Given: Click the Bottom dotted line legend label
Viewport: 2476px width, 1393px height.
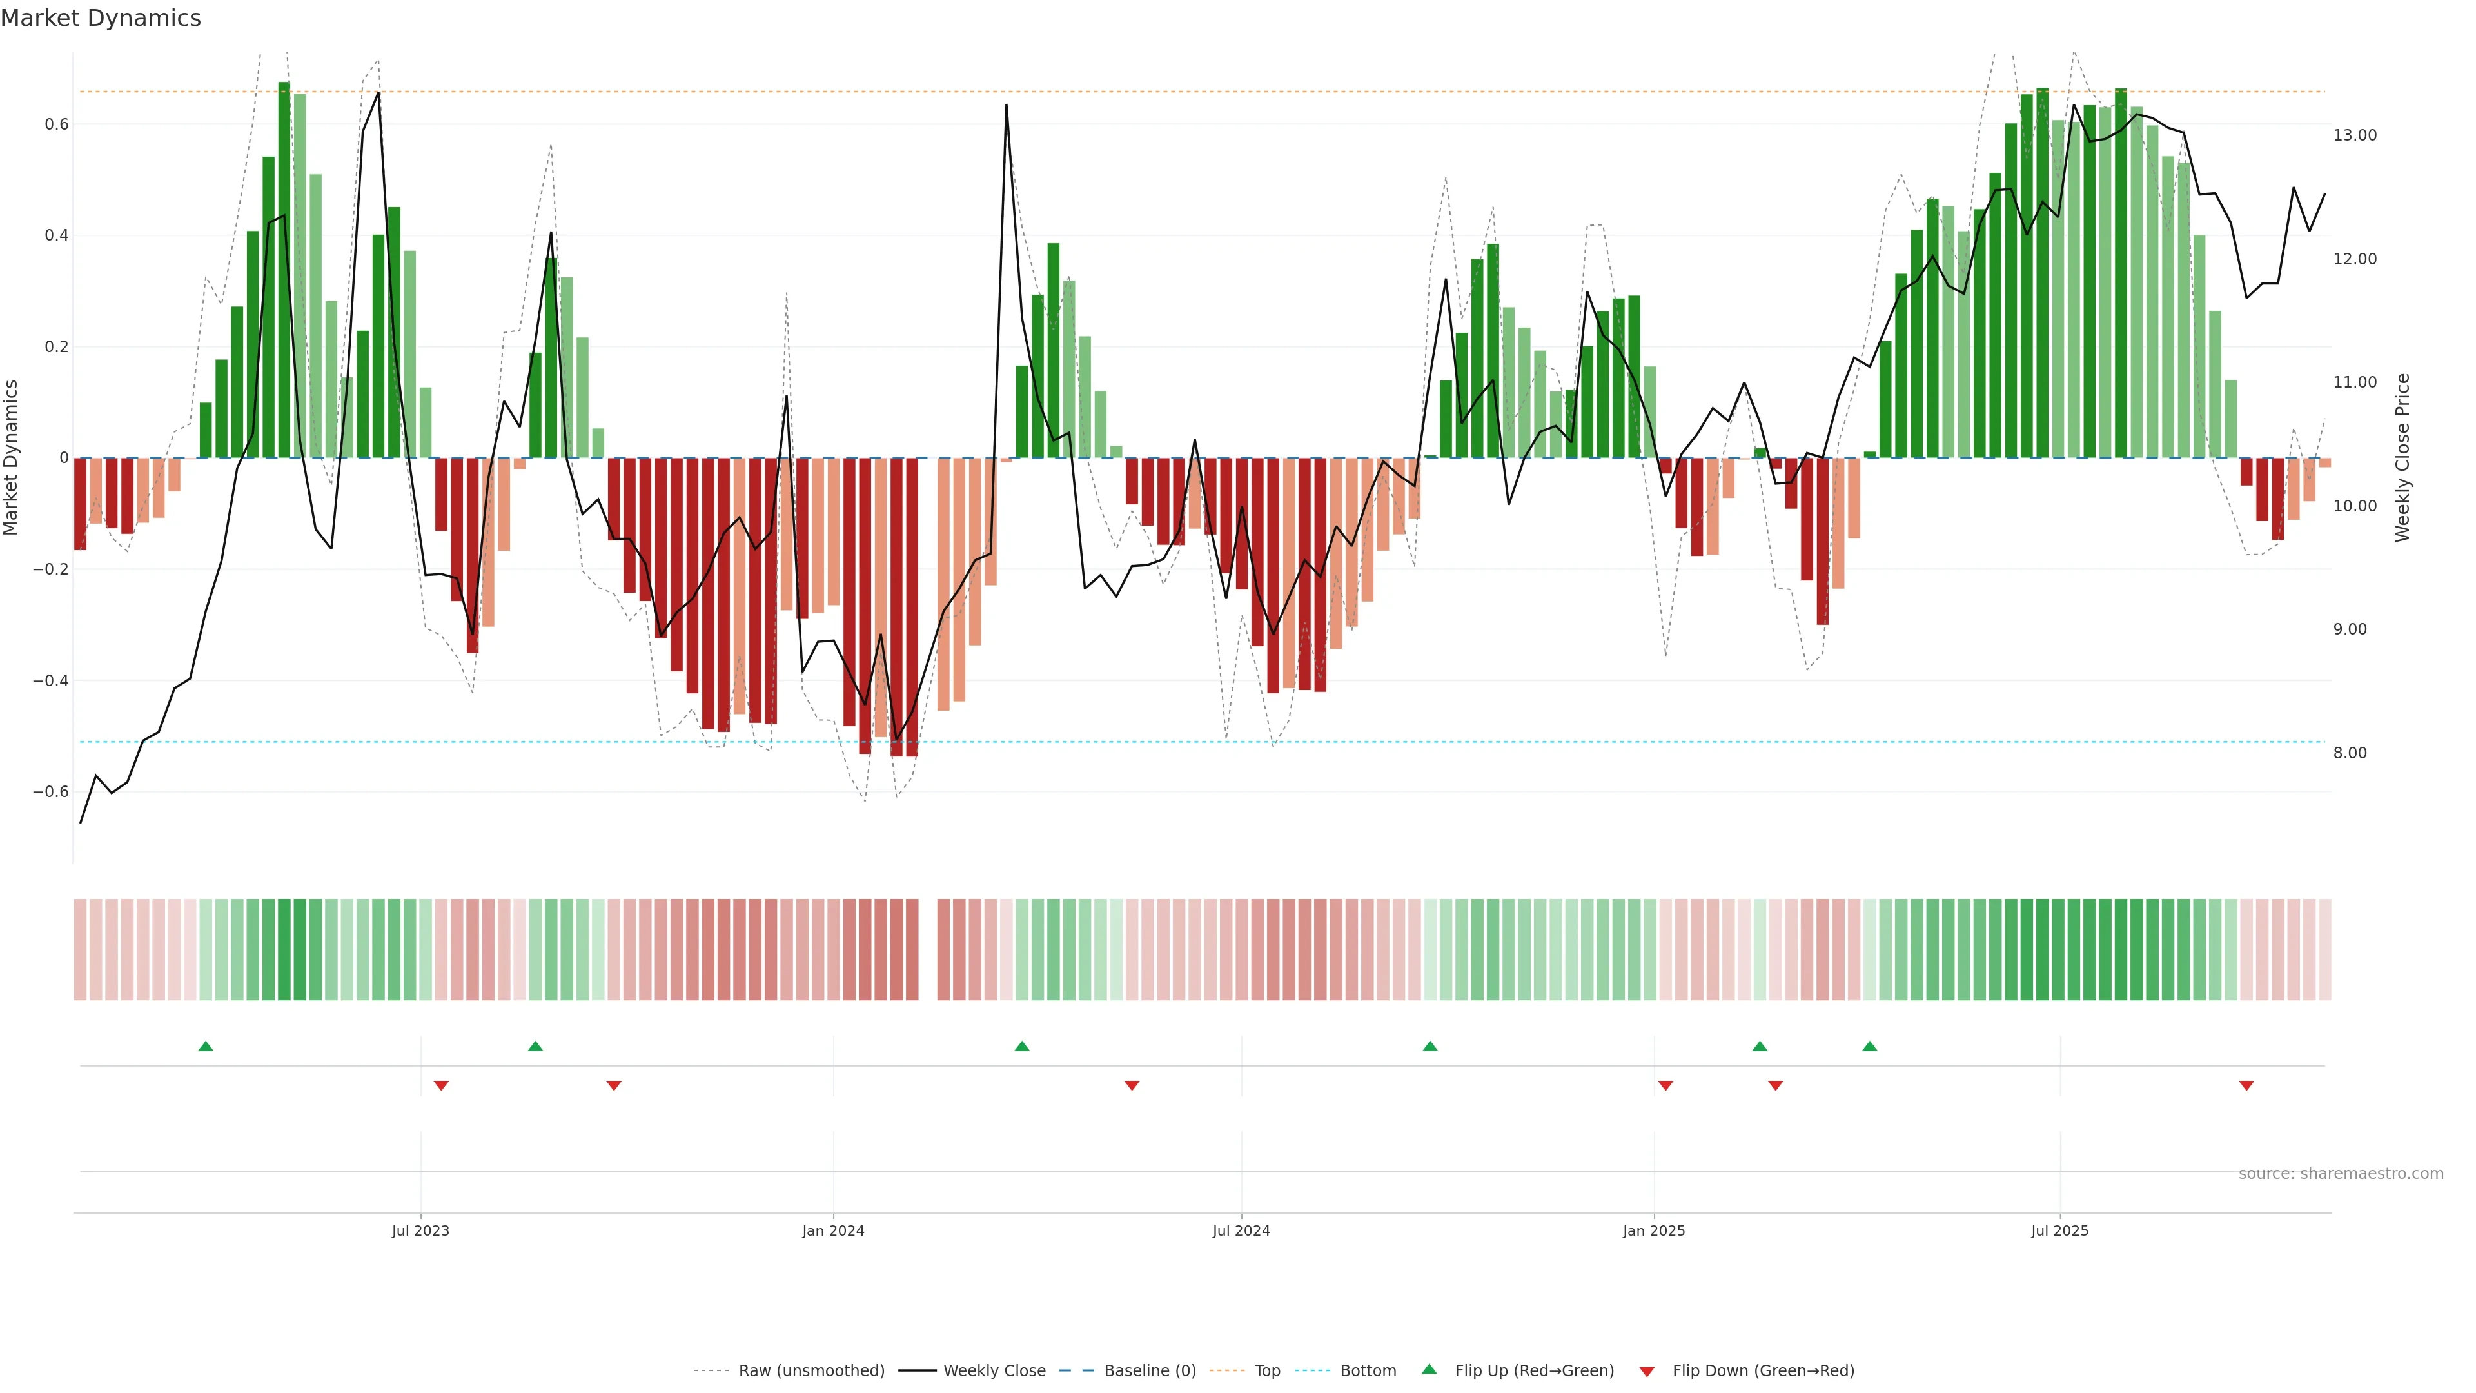Looking at the screenshot, I should [1368, 1371].
